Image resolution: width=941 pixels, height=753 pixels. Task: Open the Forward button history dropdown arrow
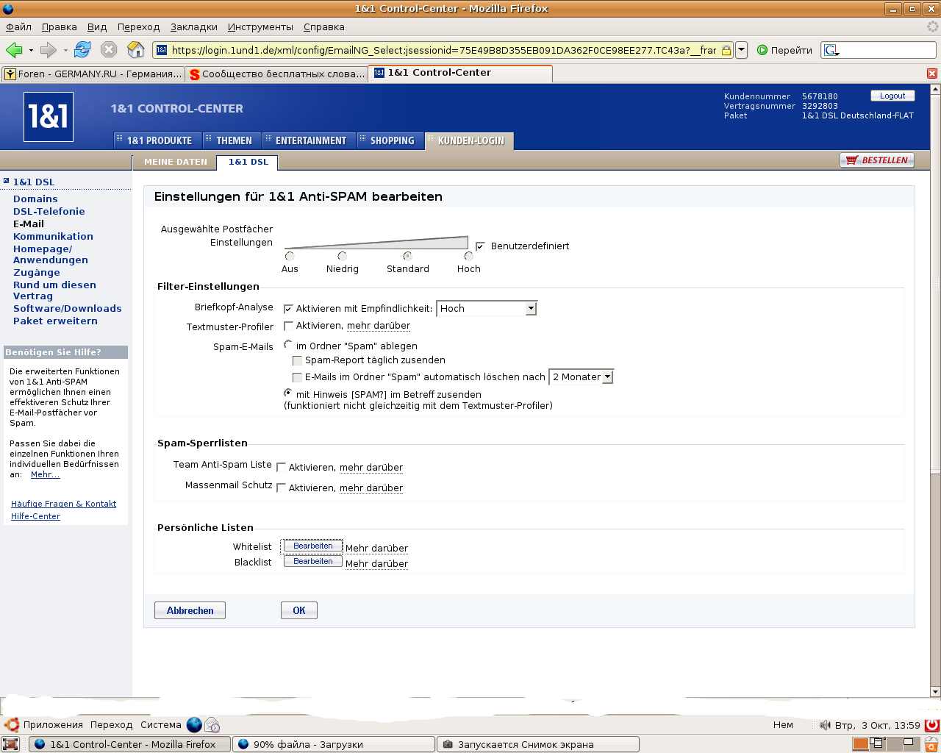[x=65, y=51]
